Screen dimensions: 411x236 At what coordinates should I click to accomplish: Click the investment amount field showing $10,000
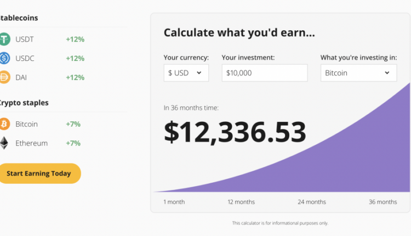(x=265, y=73)
